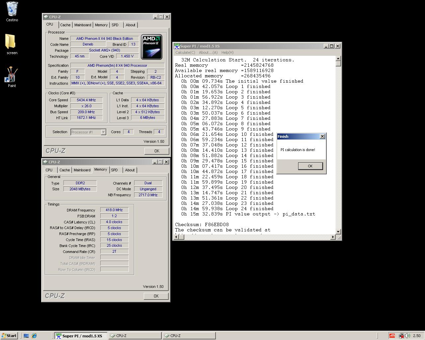
Task: Select first CPU-Z taskbar button
Action: pos(135,336)
